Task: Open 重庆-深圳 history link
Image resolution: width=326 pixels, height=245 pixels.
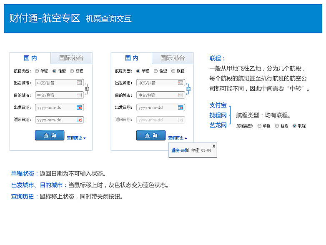Action: (180, 150)
